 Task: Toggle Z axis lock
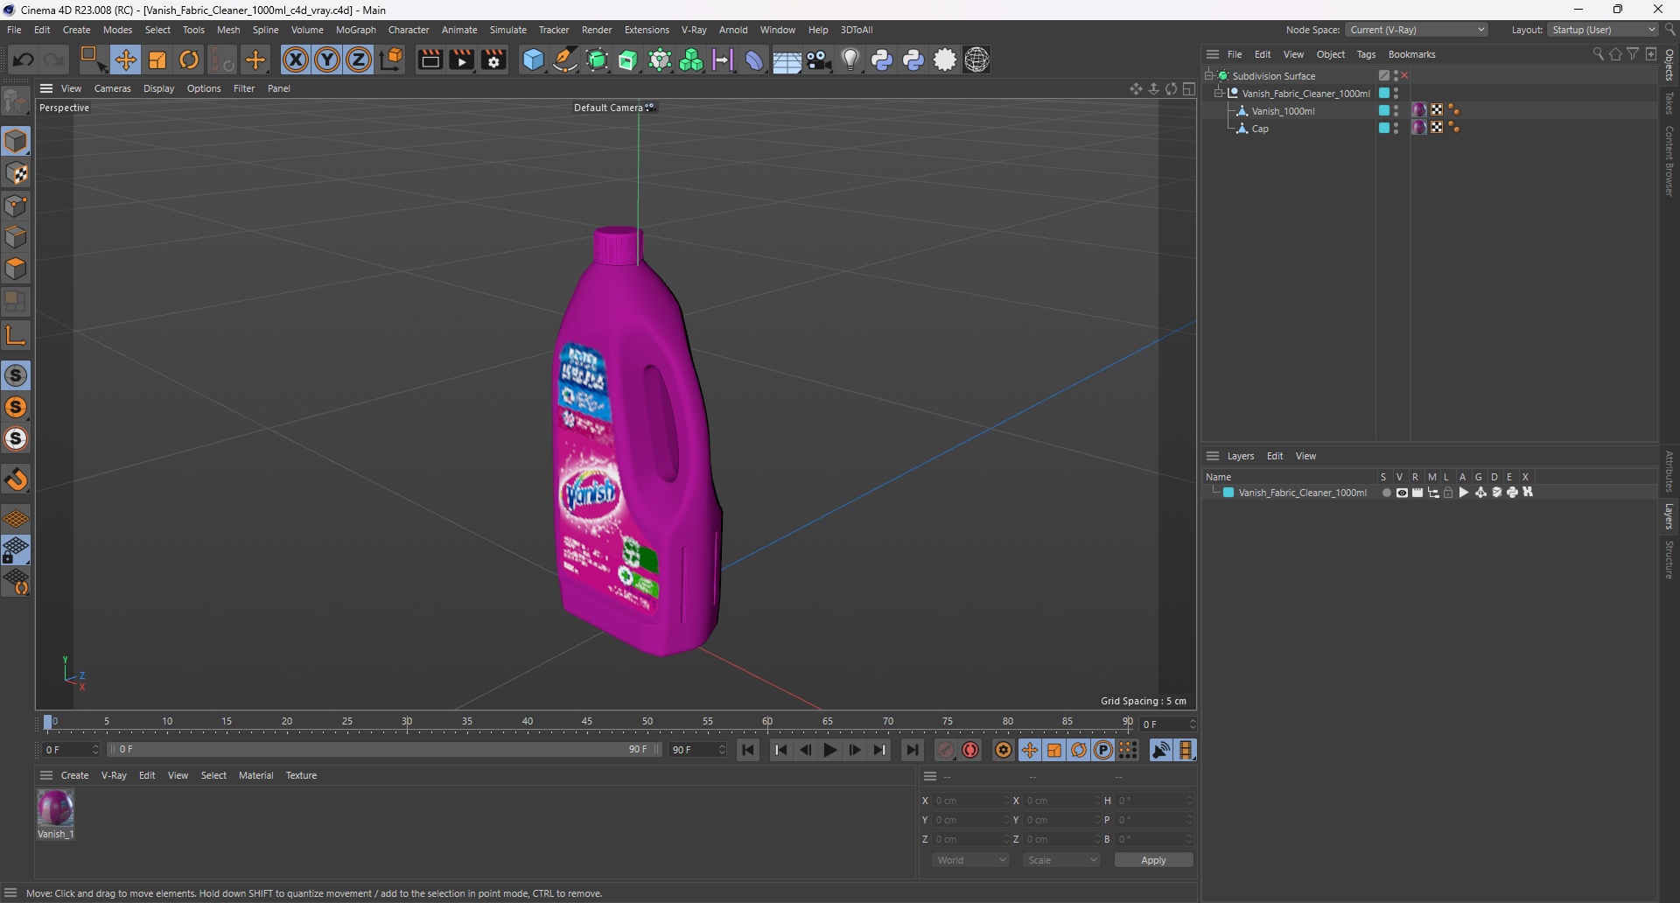(359, 59)
